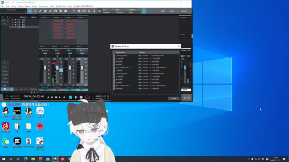Click the Rewind transport button
289x162 pixels.
click(52, 97)
